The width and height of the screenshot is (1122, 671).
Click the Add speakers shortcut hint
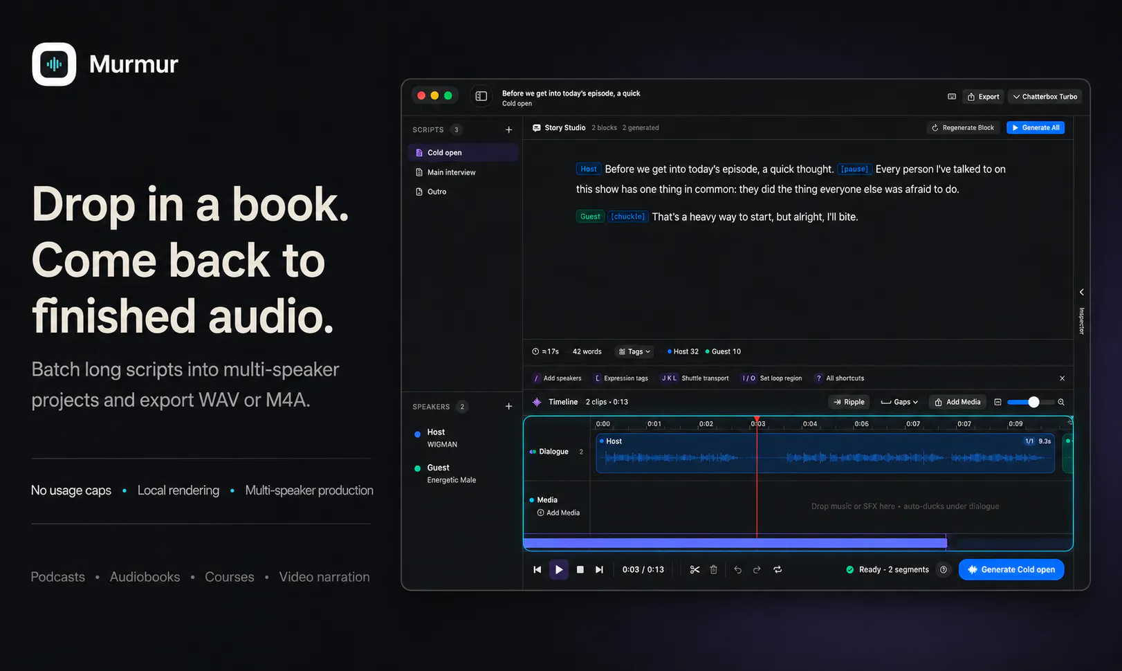(x=557, y=378)
